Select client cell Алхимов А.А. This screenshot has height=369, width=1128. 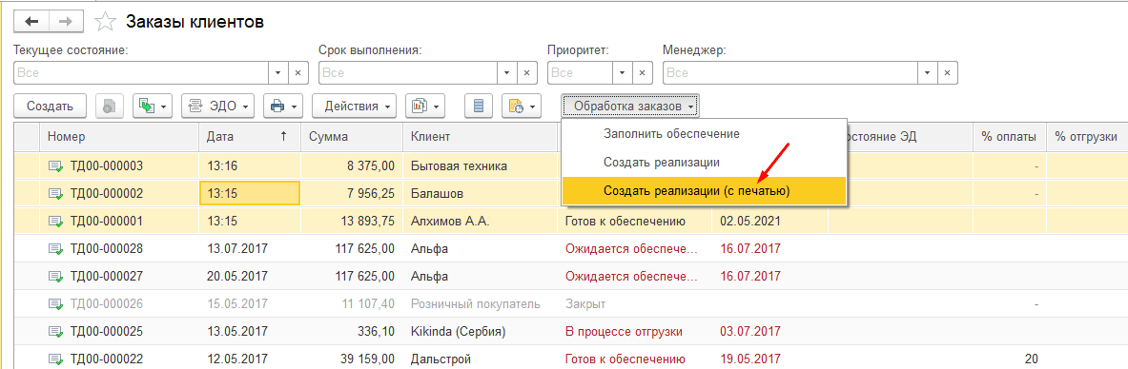tap(480, 222)
